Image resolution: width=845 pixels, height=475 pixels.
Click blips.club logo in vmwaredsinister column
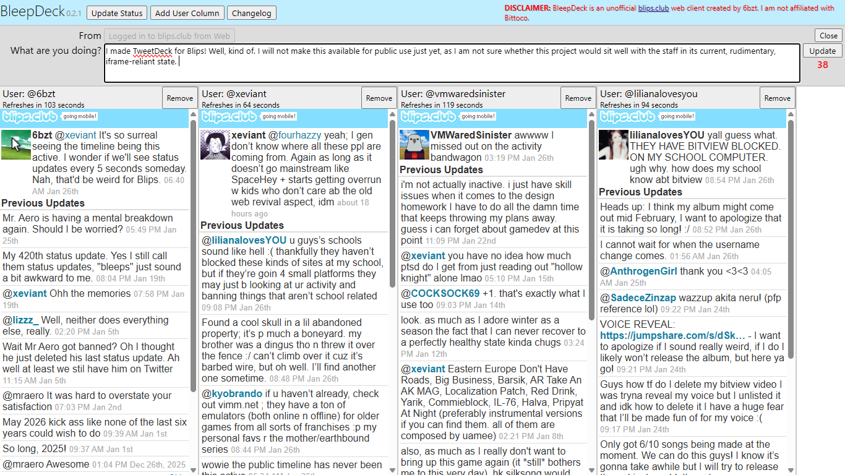point(428,116)
